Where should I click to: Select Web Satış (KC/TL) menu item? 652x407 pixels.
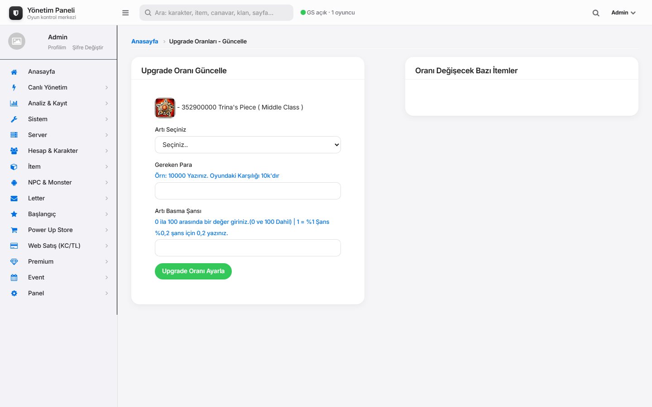58,246
